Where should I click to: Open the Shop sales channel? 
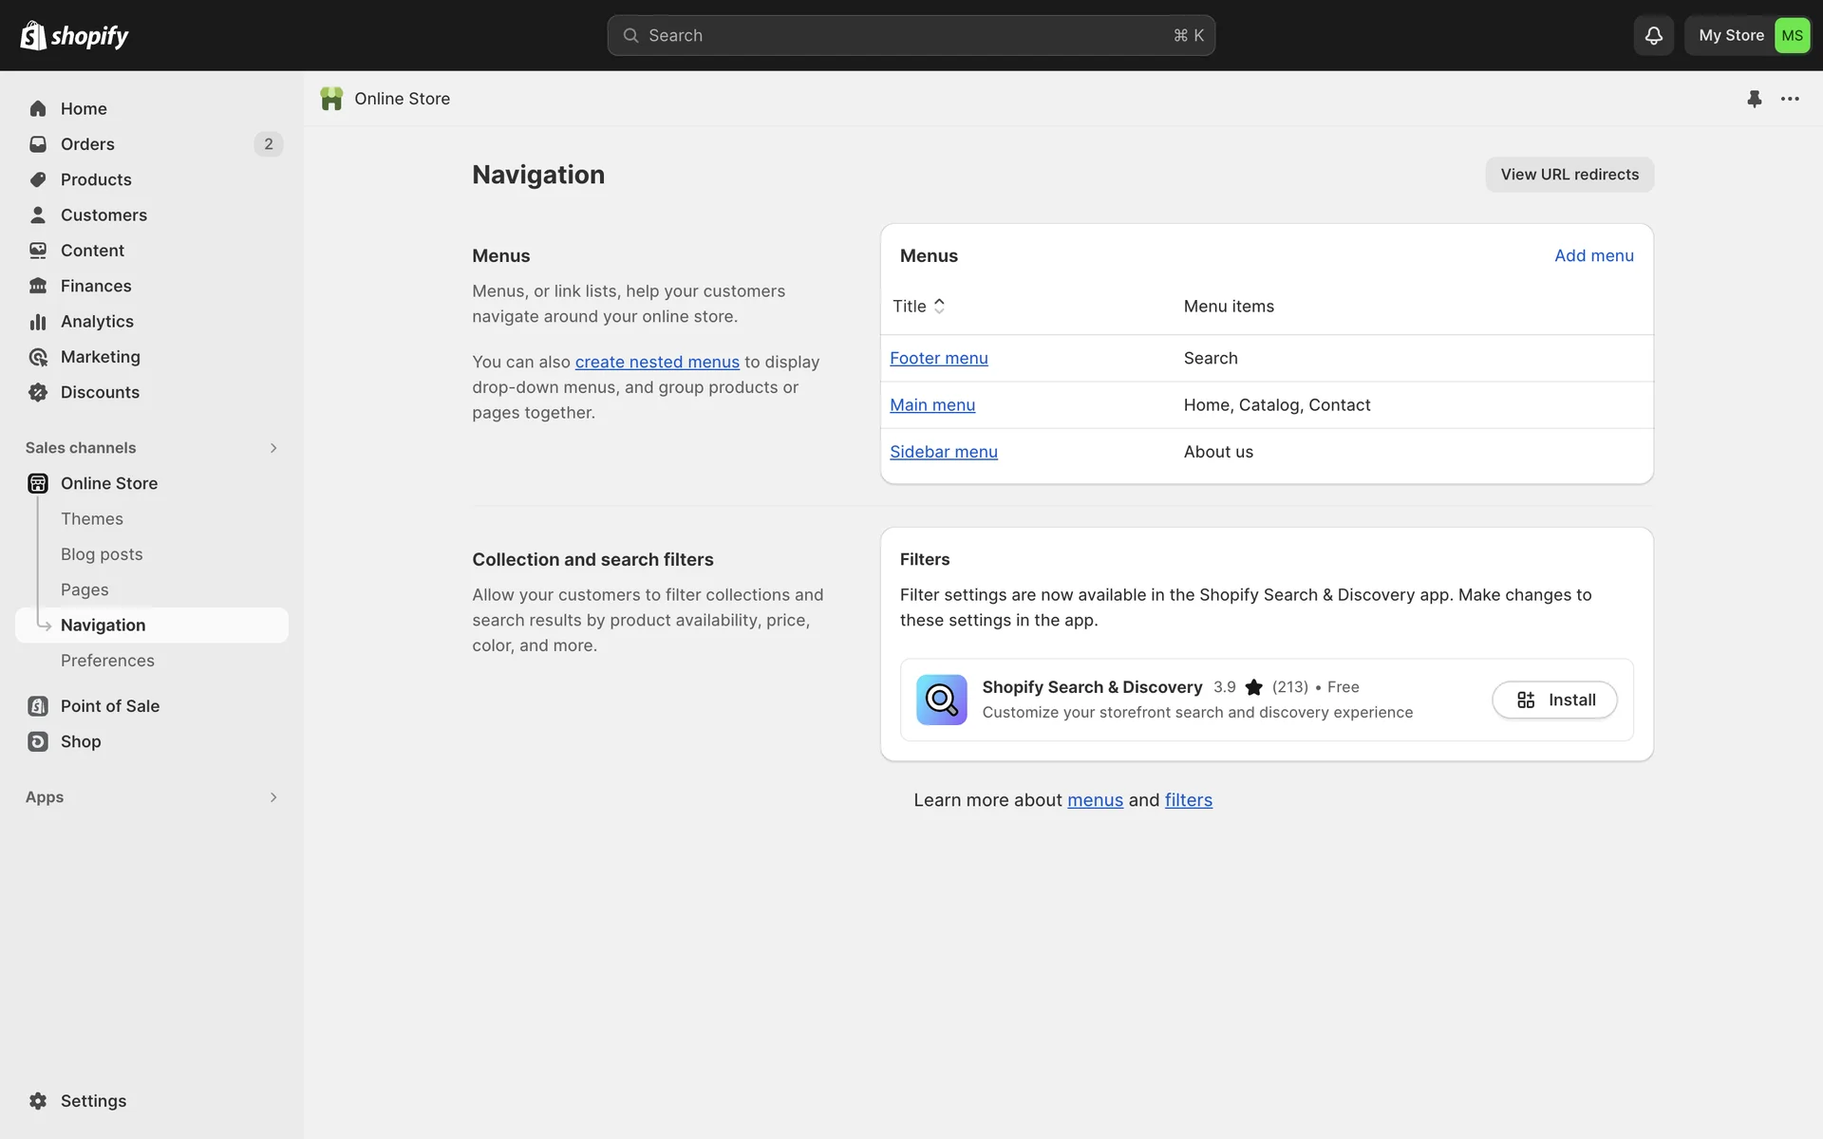pyautogui.click(x=81, y=741)
